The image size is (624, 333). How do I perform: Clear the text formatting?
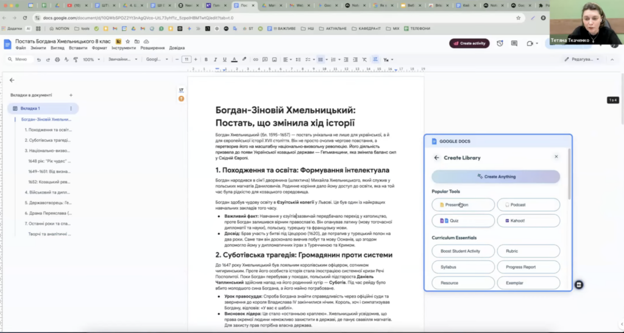pos(364,60)
